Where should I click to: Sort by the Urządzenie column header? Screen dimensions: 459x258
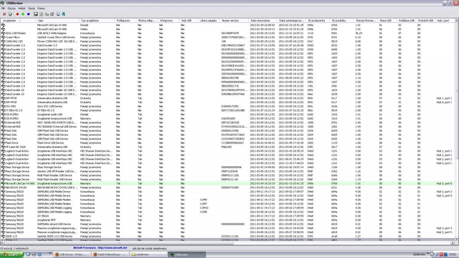click(x=18, y=20)
